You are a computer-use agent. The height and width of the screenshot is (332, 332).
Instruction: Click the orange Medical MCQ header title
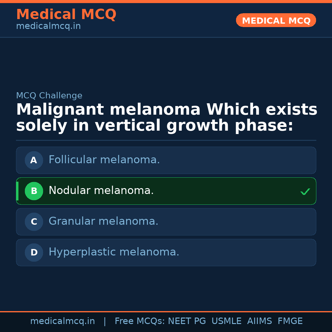point(66,14)
